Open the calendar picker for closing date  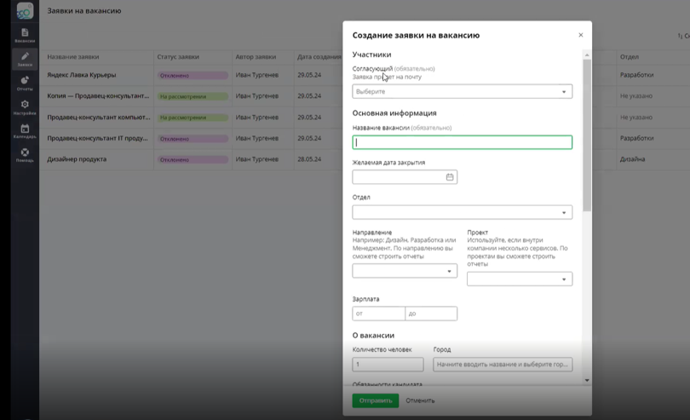pyautogui.click(x=450, y=177)
